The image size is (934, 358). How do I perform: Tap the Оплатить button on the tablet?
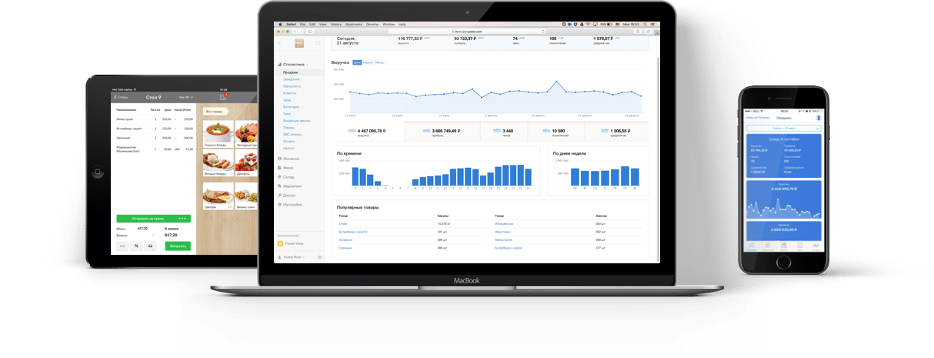click(x=177, y=246)
